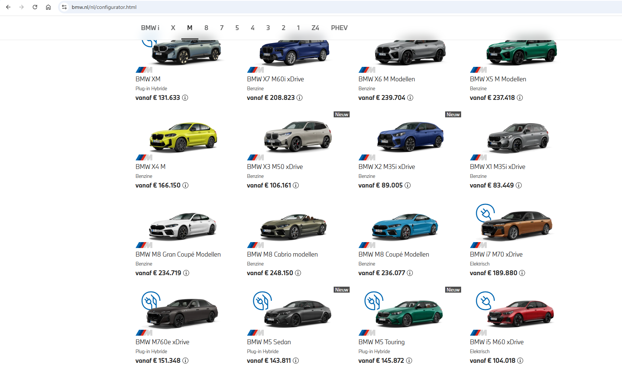Click the price vanaf € 166.150
Viewport: 622px width, 368px height.
[x=158, y=185]
